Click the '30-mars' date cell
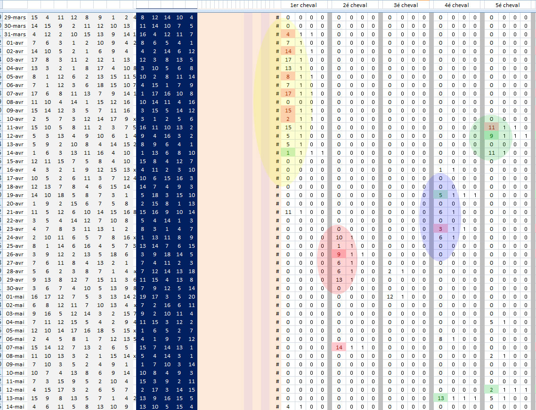This screenshot has height=410, width=536. click(15, 26)
